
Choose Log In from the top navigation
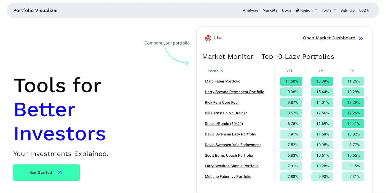point(365,10)
